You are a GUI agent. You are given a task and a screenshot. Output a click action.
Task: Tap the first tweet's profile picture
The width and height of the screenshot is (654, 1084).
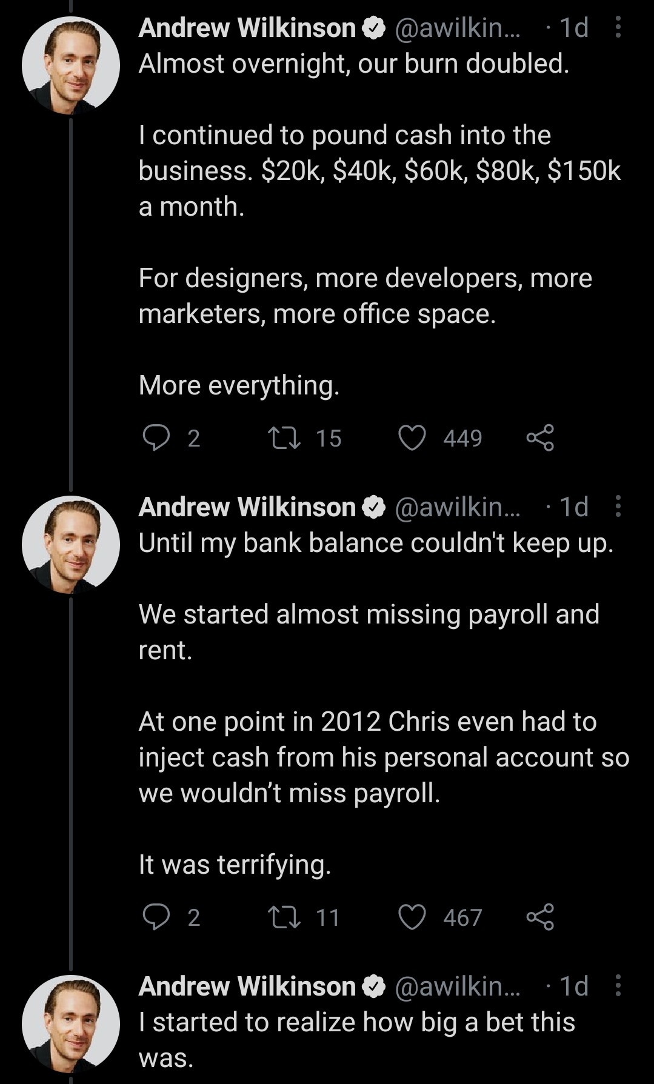[71, 65]
